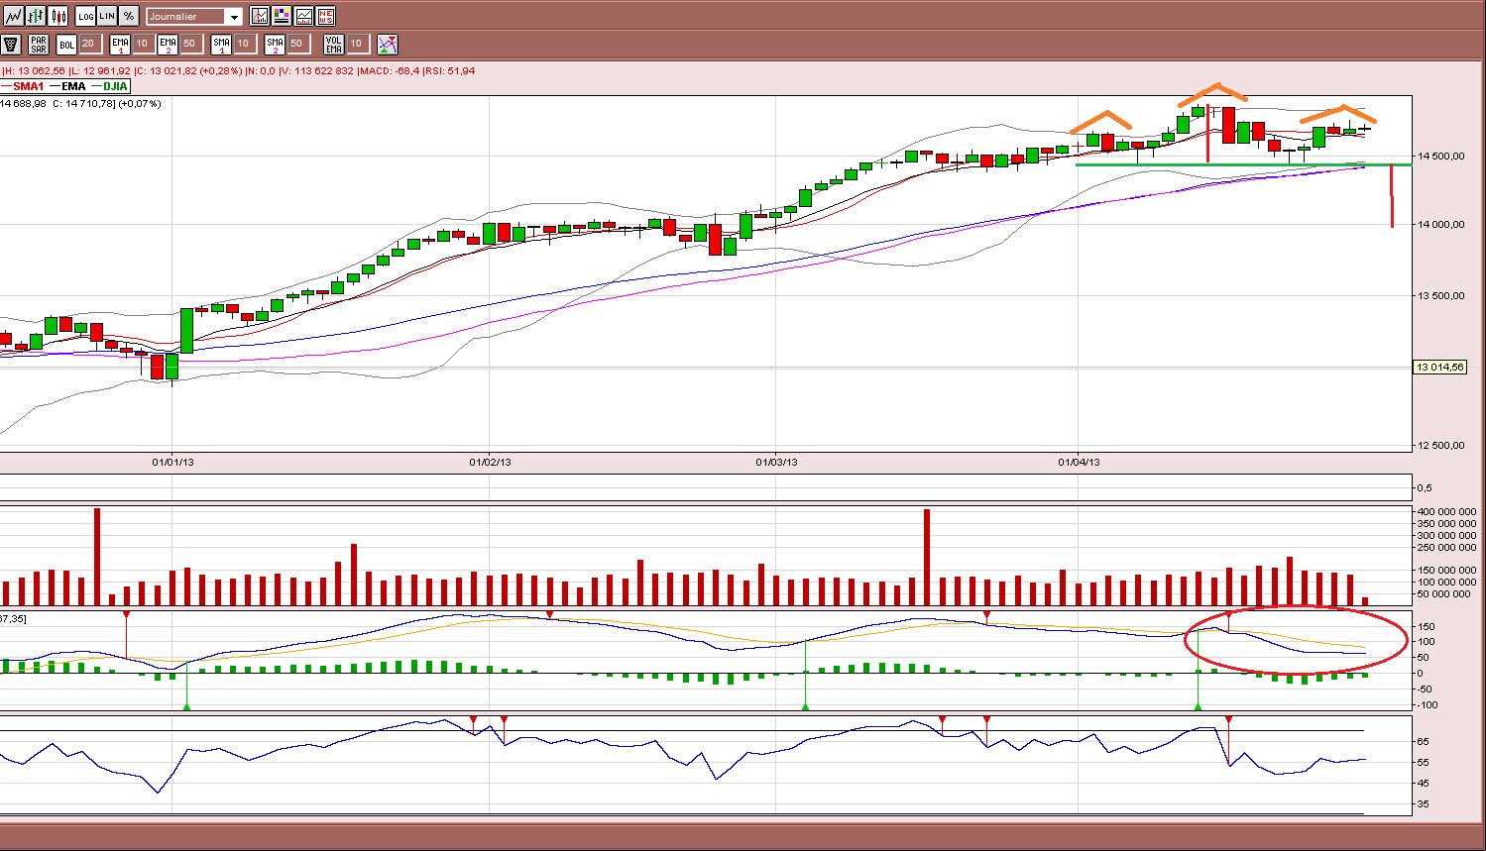Toggle the SMA 2 indicator
The image size is (1486, 851).
click(275, 44)
